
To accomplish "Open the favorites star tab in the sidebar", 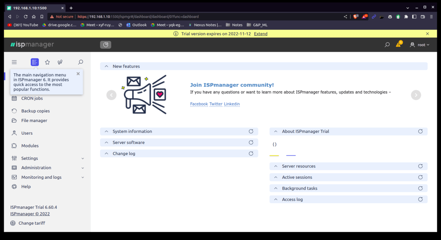I will pos(47,62).
